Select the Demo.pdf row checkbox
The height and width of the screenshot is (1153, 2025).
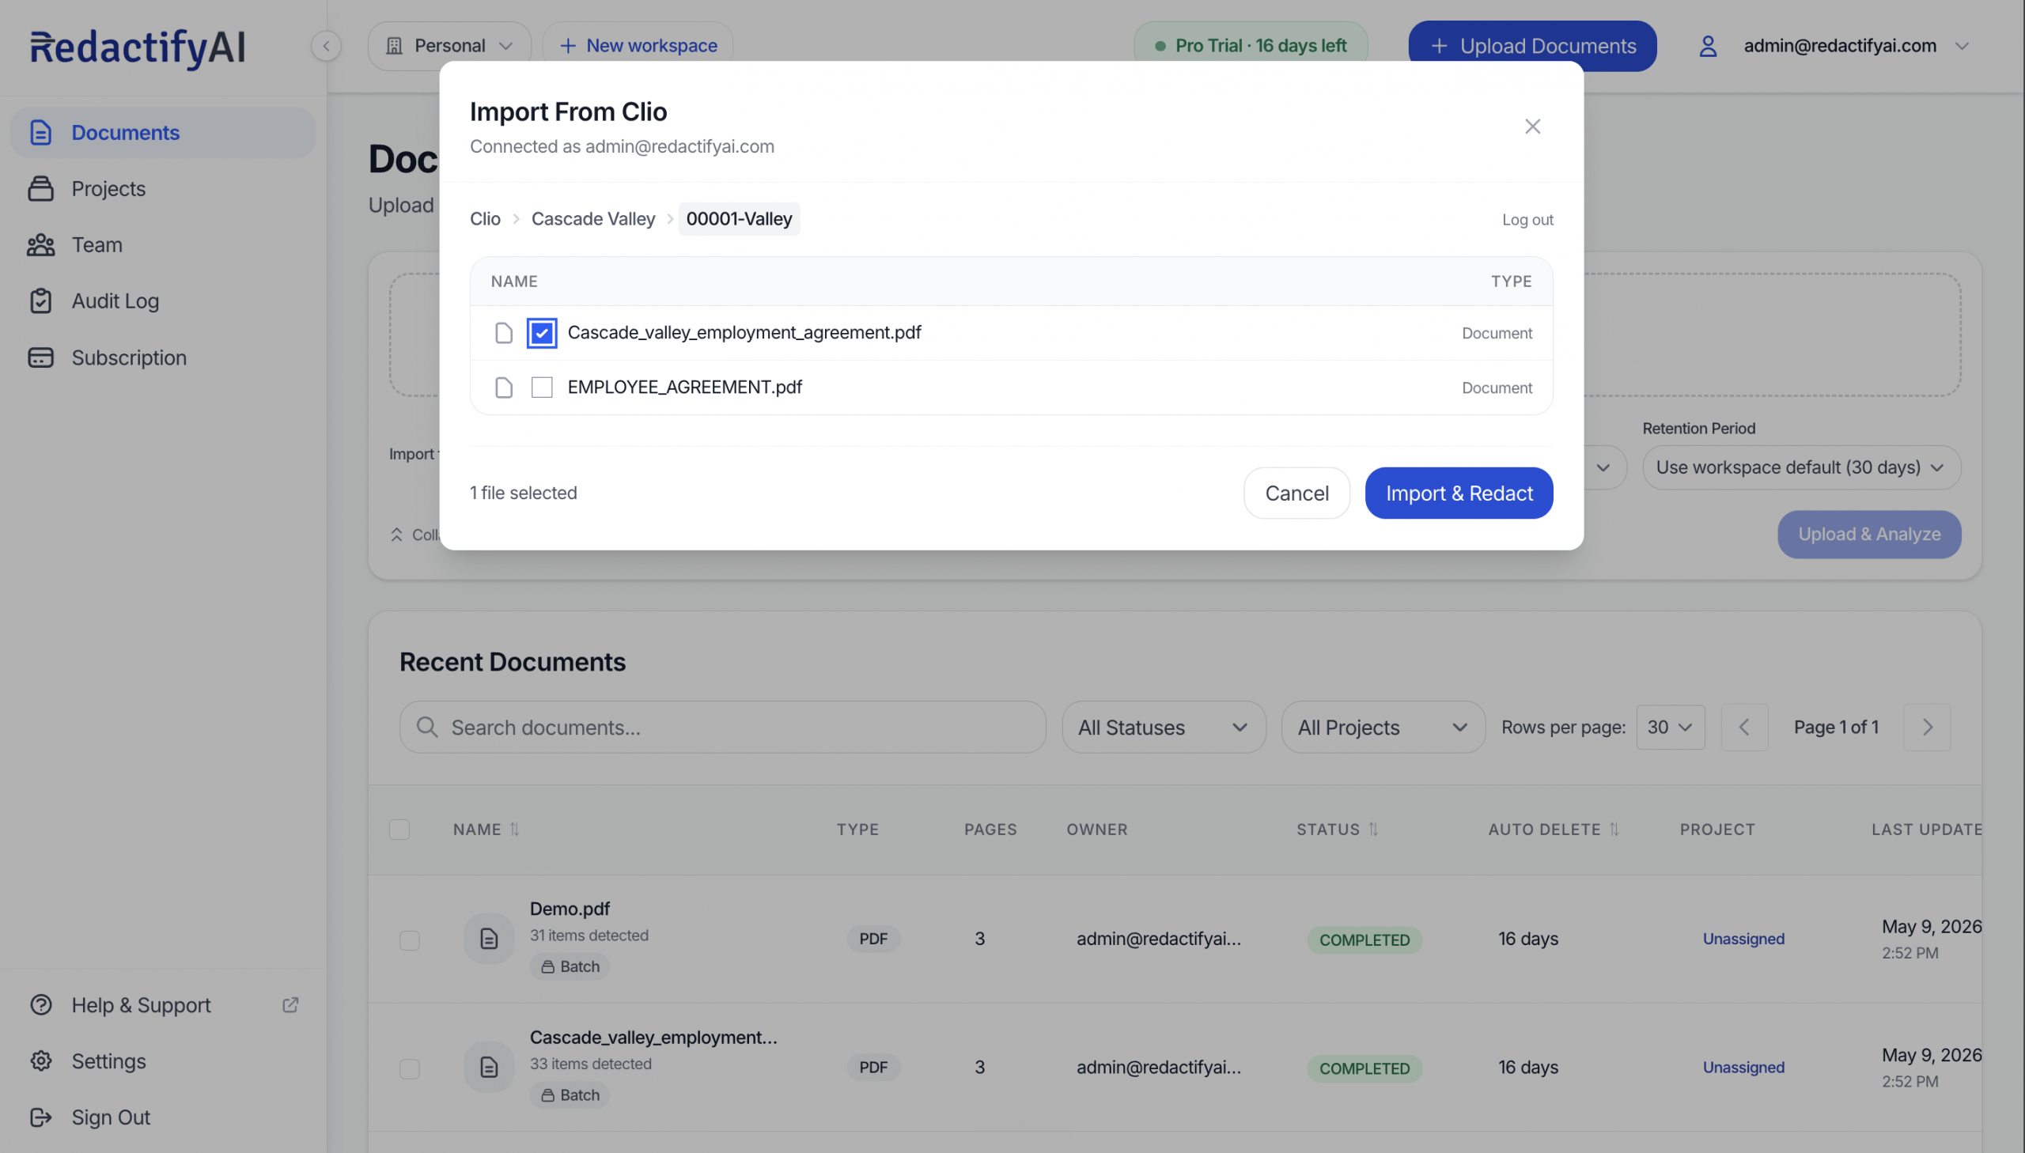(x=410, y=940)
